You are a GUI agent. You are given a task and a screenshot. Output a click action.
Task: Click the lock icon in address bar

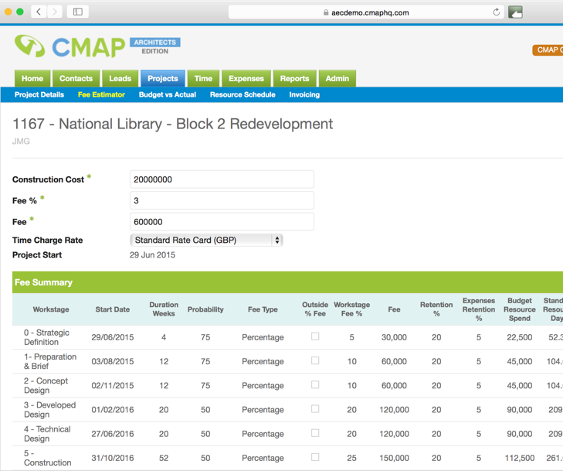[x=326, y=12]
